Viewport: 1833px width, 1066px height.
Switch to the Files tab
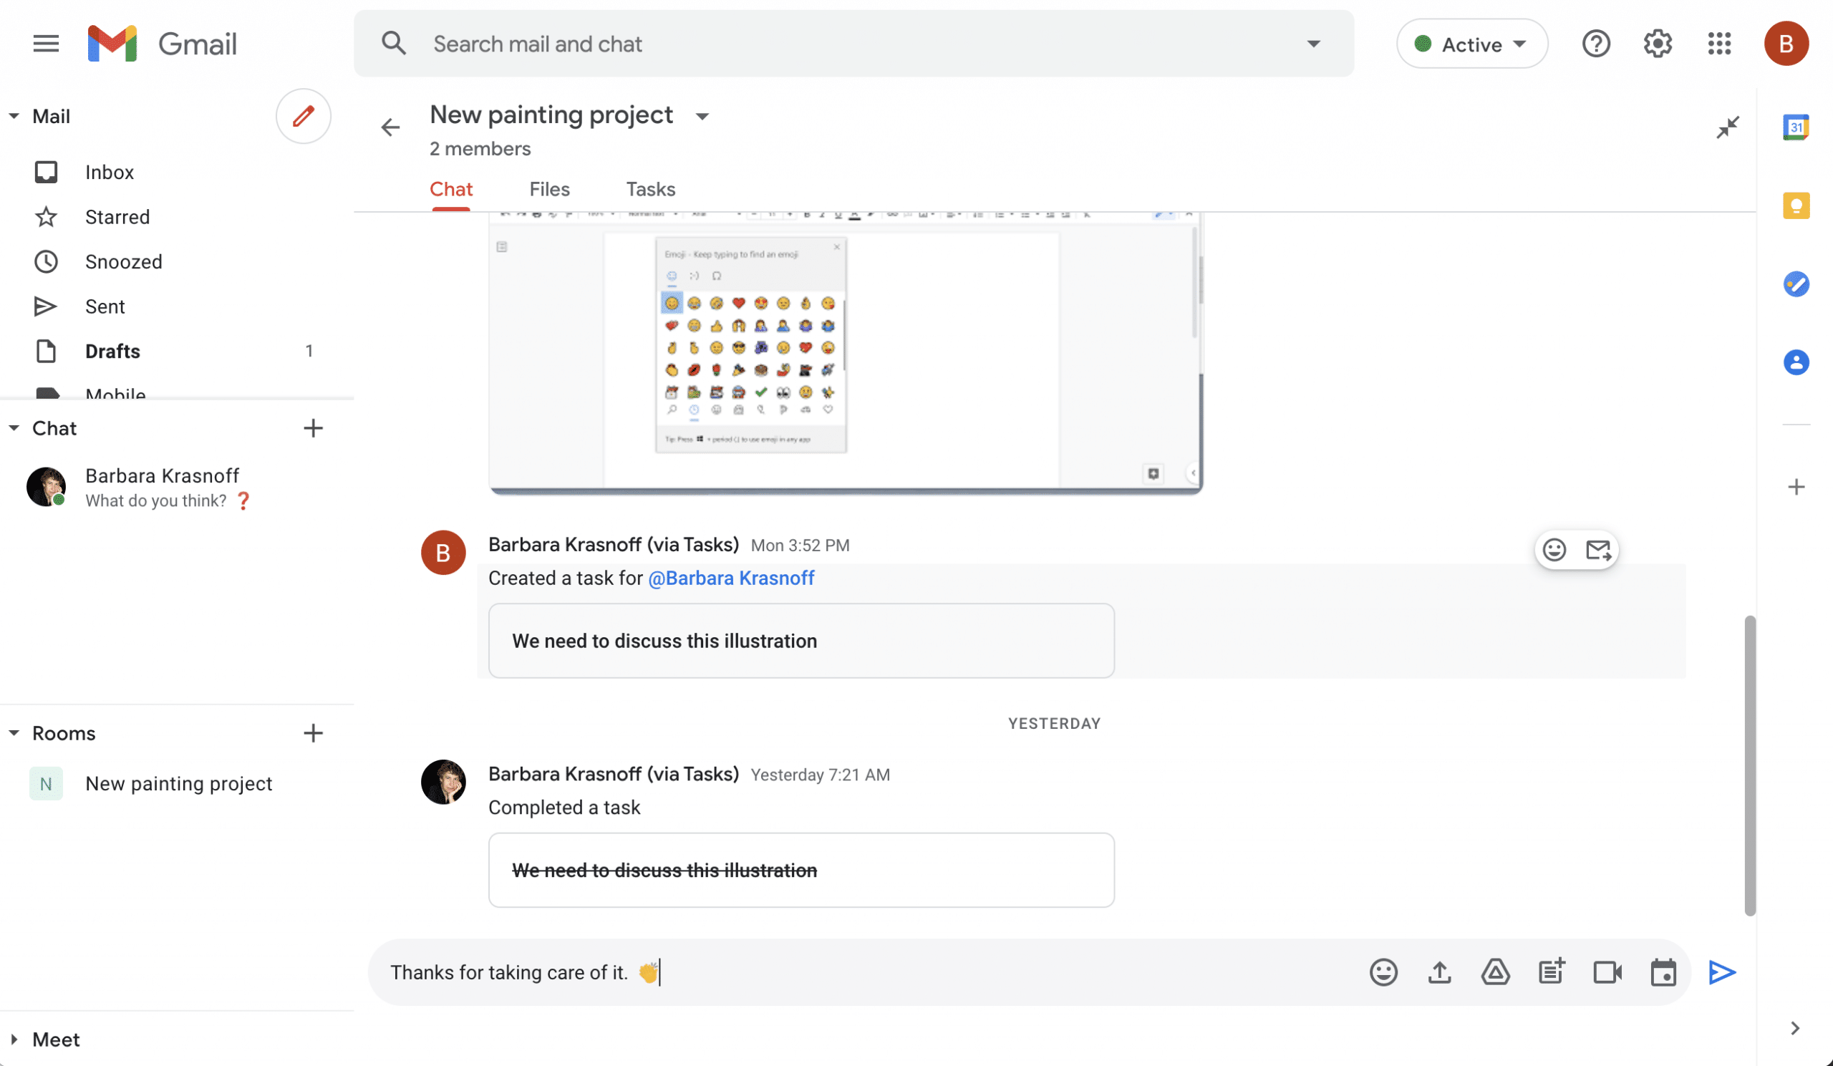549,190
